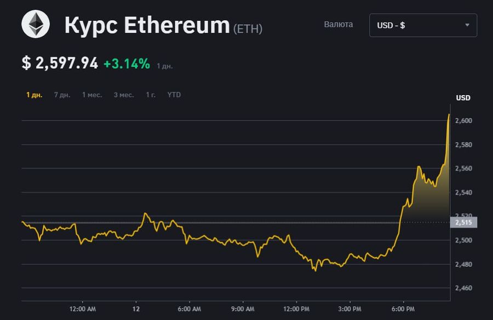
Task: Click the 12:00 PM time axis label
Action: pyautogui.click(x=296, y=309)
